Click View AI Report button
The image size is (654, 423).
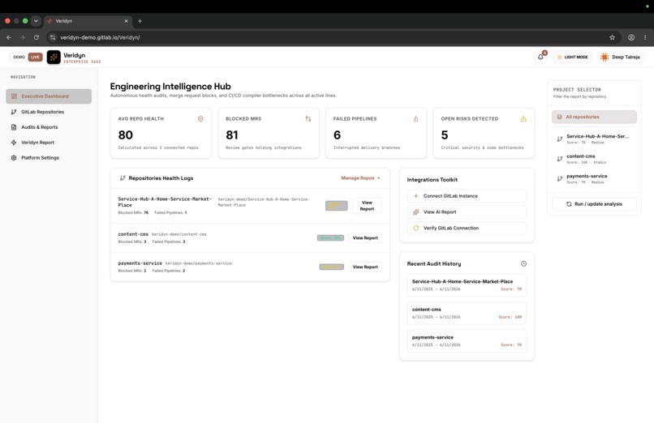pos(467,212)
